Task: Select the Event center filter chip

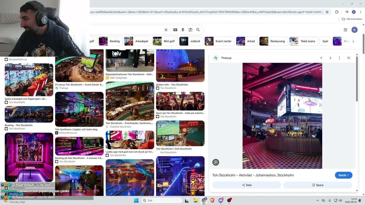Action: [219, 41]
